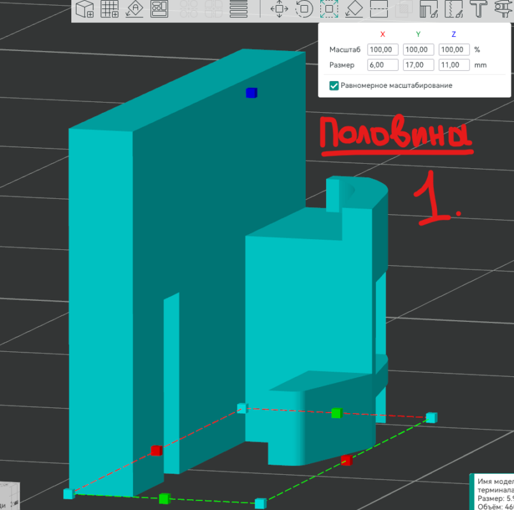The height and width of the screenshot is (510, 514).
Task: Click the blue Z-axis scale handle on model
Action: coord(251,93)
